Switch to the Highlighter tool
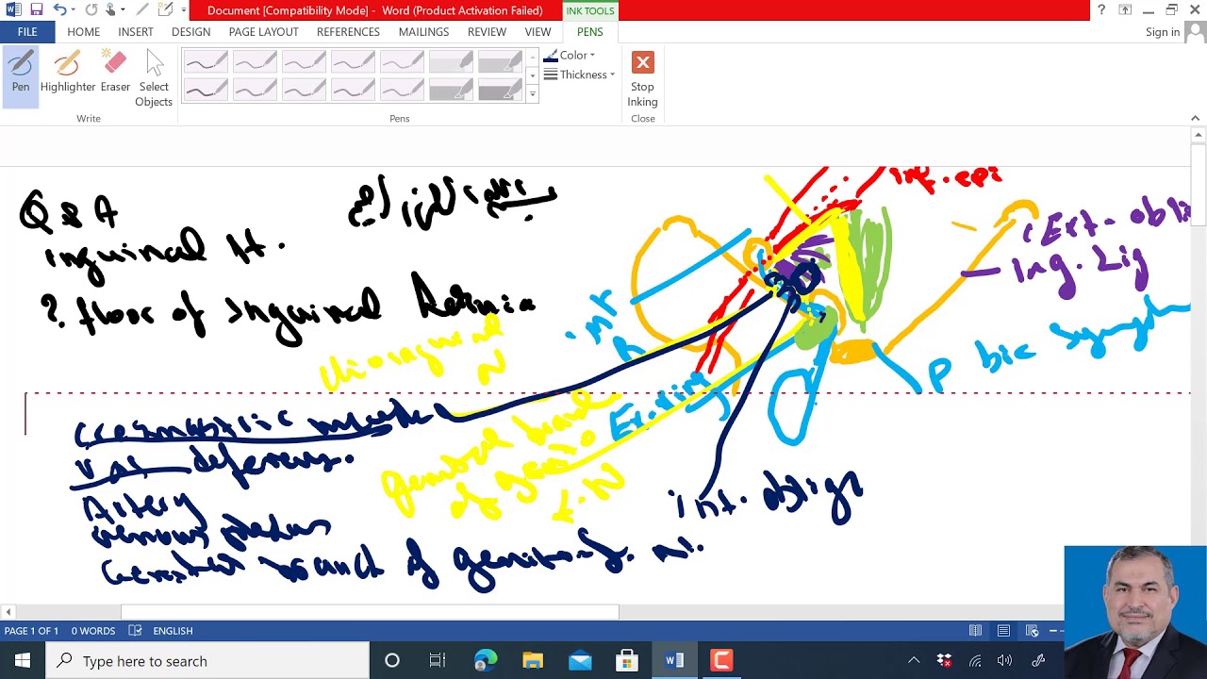Image resolution: width=1207 pixels, height=679 pixels. (68, 74)
